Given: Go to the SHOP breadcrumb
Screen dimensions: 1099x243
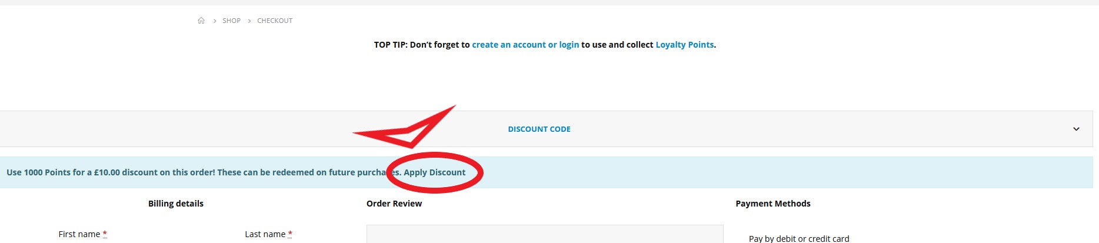Looking at the screenshot, I should [x=231, y=21].
